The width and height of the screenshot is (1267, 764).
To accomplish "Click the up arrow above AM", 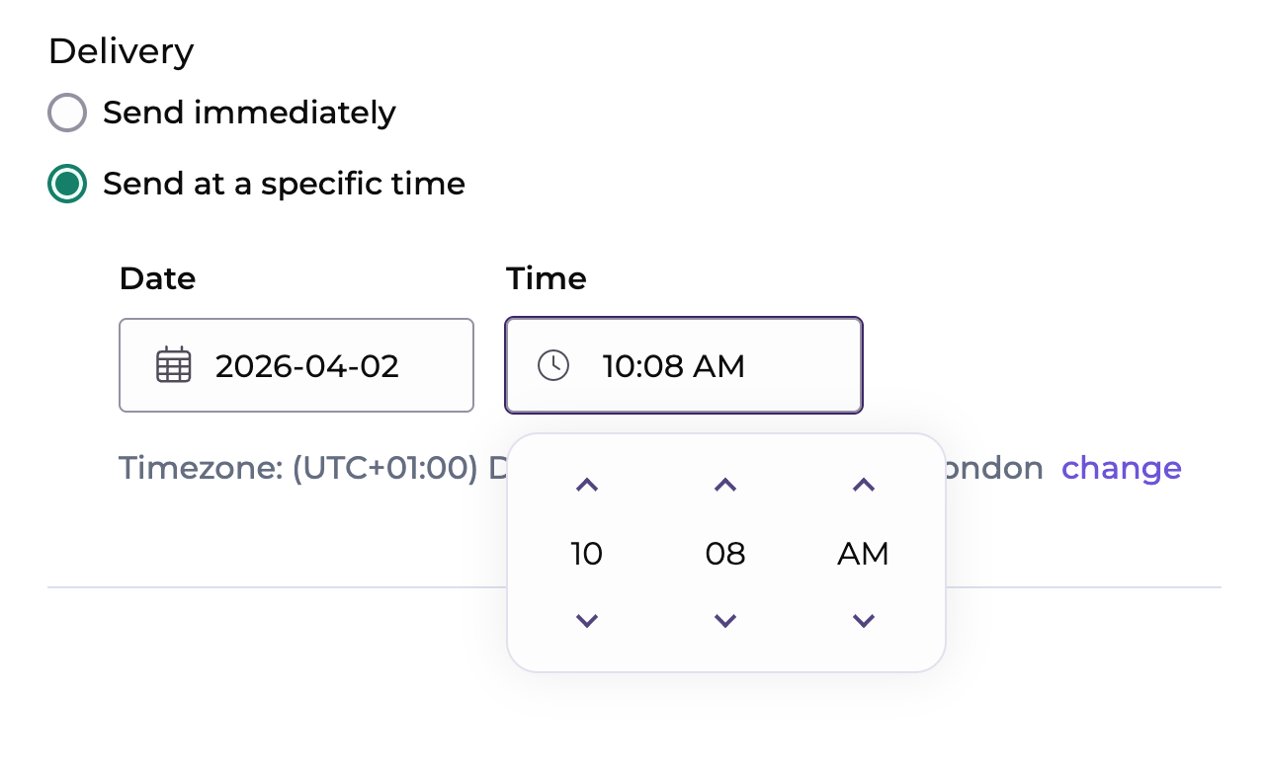I will point(862,485).
